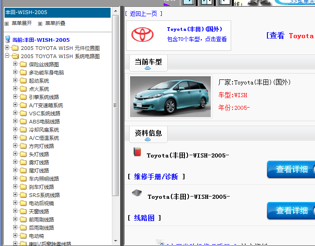This screenshot has height=246, width=315.
Task: Click the 菜单展开 list icon
Action: tap(7, 24)
